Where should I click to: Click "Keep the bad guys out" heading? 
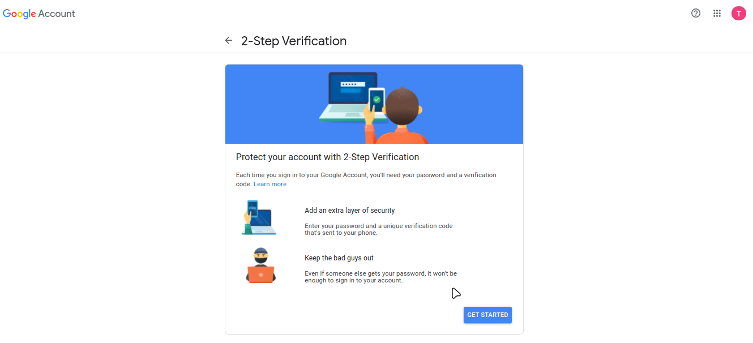coord(339,258)
